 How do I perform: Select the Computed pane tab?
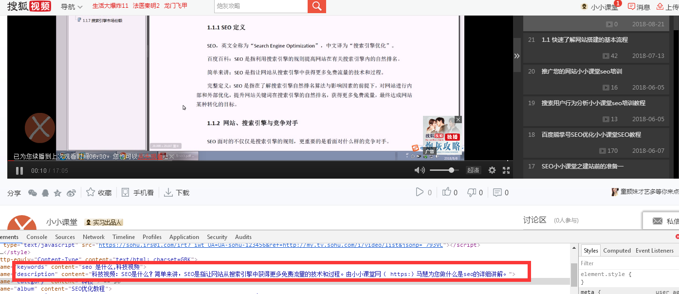point(617,251)
